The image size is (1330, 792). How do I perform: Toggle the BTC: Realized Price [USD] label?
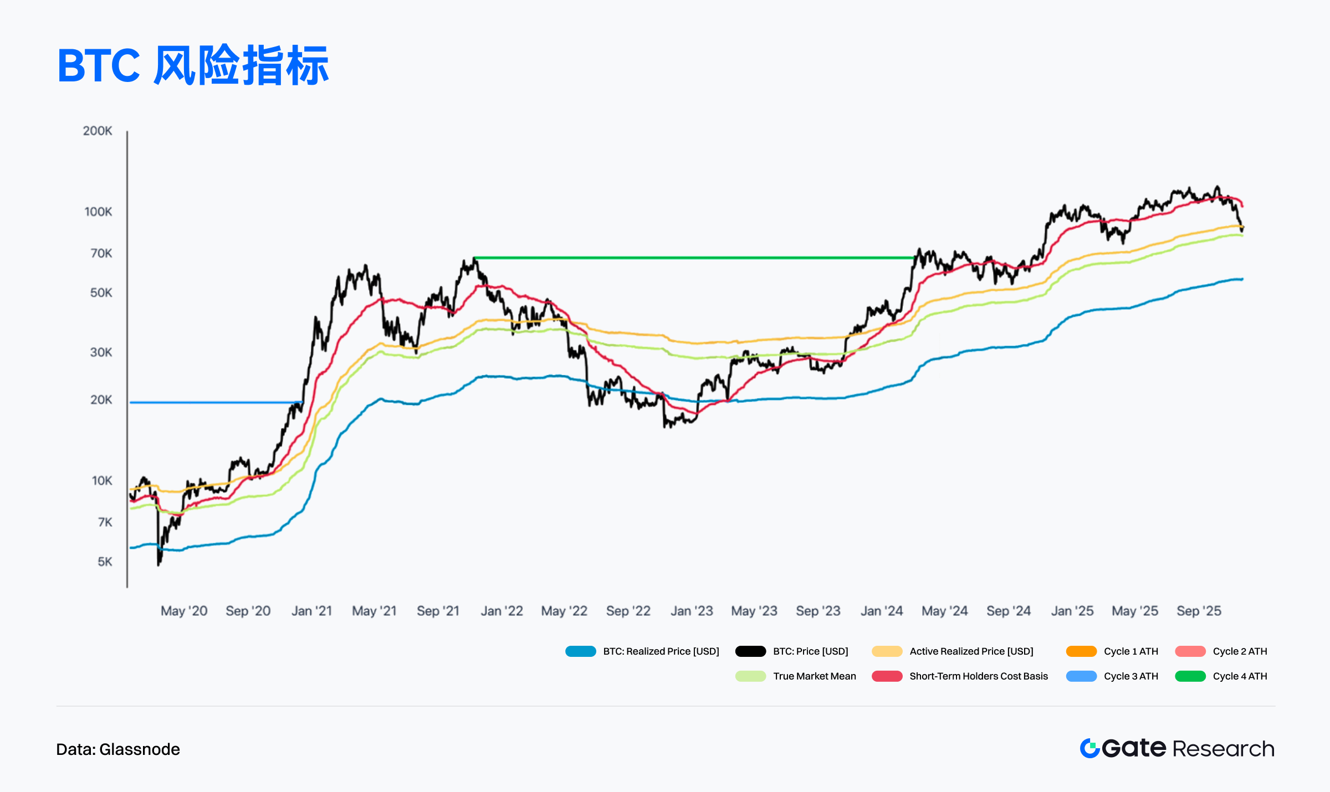click(x=661, y=651)
